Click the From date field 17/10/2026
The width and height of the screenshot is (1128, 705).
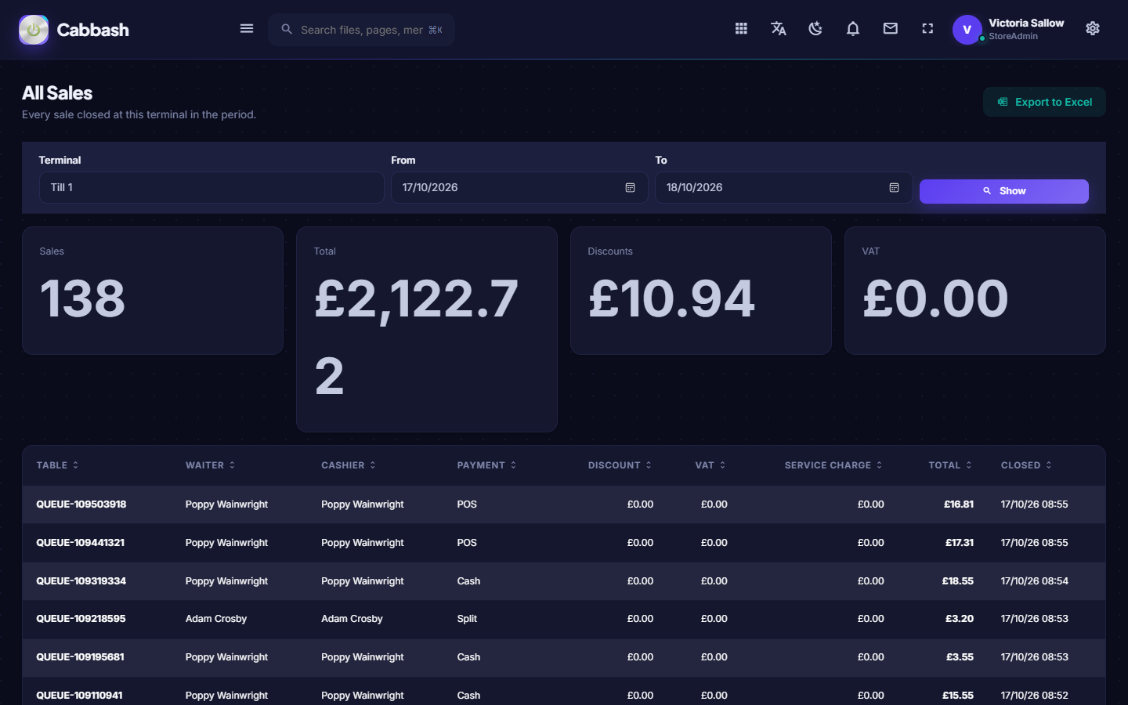pos(519,188)
